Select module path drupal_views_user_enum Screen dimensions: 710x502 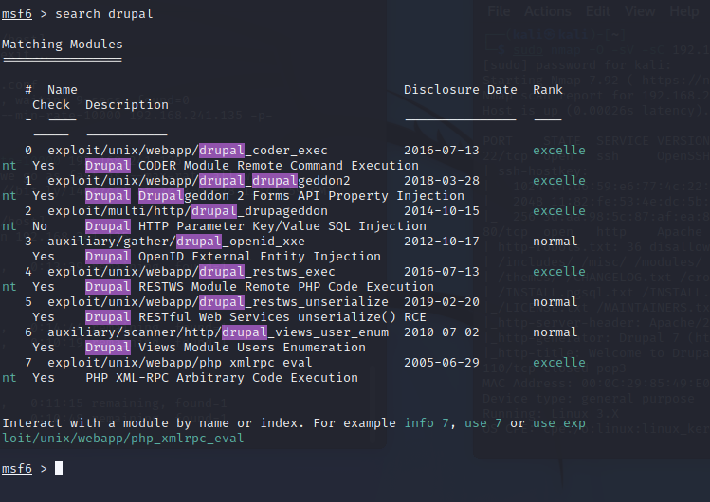click(x=218, y=332)
